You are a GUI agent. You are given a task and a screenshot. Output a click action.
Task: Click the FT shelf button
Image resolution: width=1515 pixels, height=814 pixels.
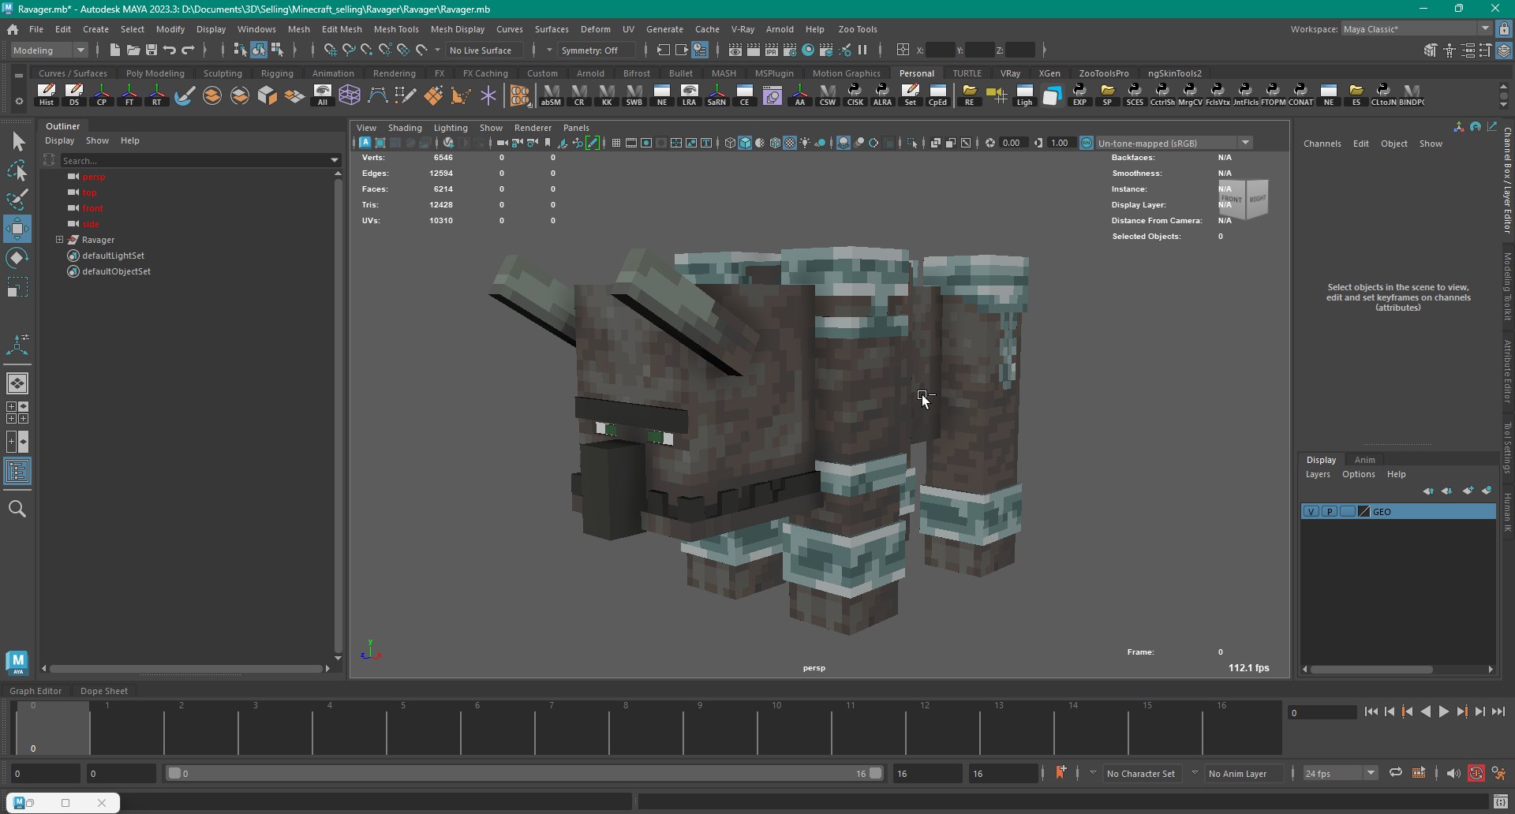[x=129, y=95]
